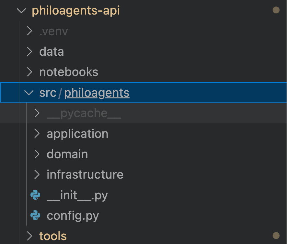Image resolution: width=287 pixels, height=244 pixels.
Task: Click the modified dot on philoagents-api
Action: pyautogui.click(x=276, y=10)
